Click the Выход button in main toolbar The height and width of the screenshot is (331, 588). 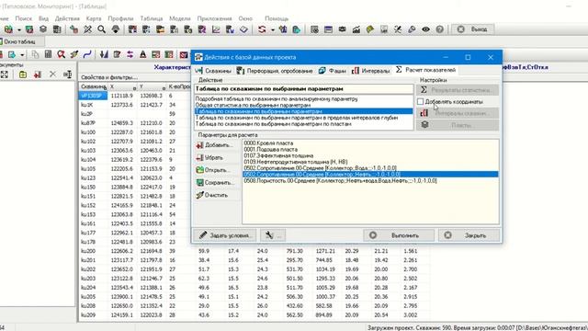[x=473, y=29]
